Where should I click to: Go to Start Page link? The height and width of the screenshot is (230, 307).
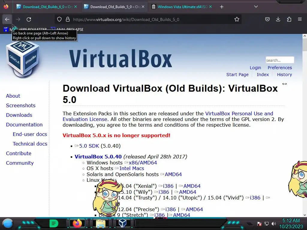coord(237,75)
